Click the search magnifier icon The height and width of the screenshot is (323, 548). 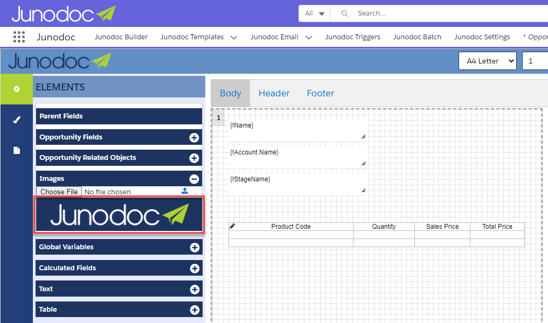[x=345, y=13]
